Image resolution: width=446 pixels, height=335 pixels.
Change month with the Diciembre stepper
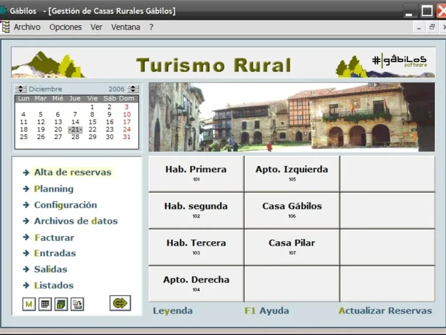(21, 89)
